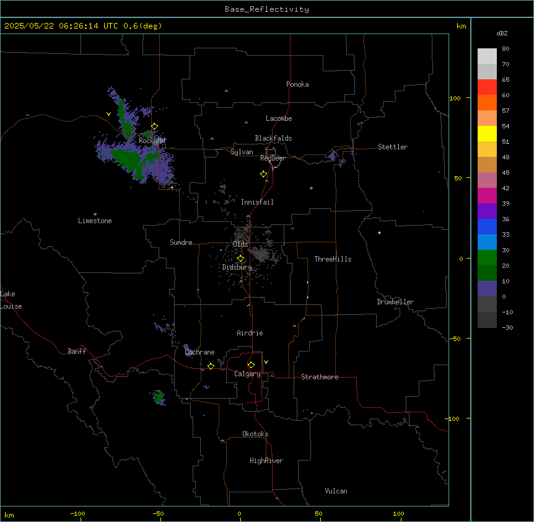Viewport: 534px width, 522px height.
Task: Select the red swatch in dBZ legend
Action: pos(487,87)
